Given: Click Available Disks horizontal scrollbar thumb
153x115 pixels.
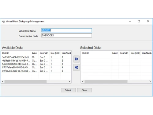Looking at the screenshot, I should 25,81.
